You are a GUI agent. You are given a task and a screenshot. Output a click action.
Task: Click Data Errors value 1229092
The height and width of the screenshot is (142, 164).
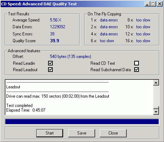(x=57, y=27)
